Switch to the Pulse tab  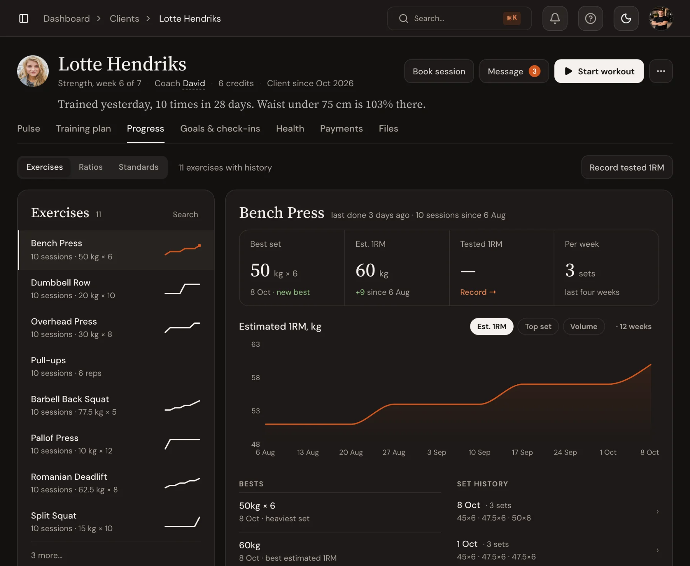click(29, 129)
